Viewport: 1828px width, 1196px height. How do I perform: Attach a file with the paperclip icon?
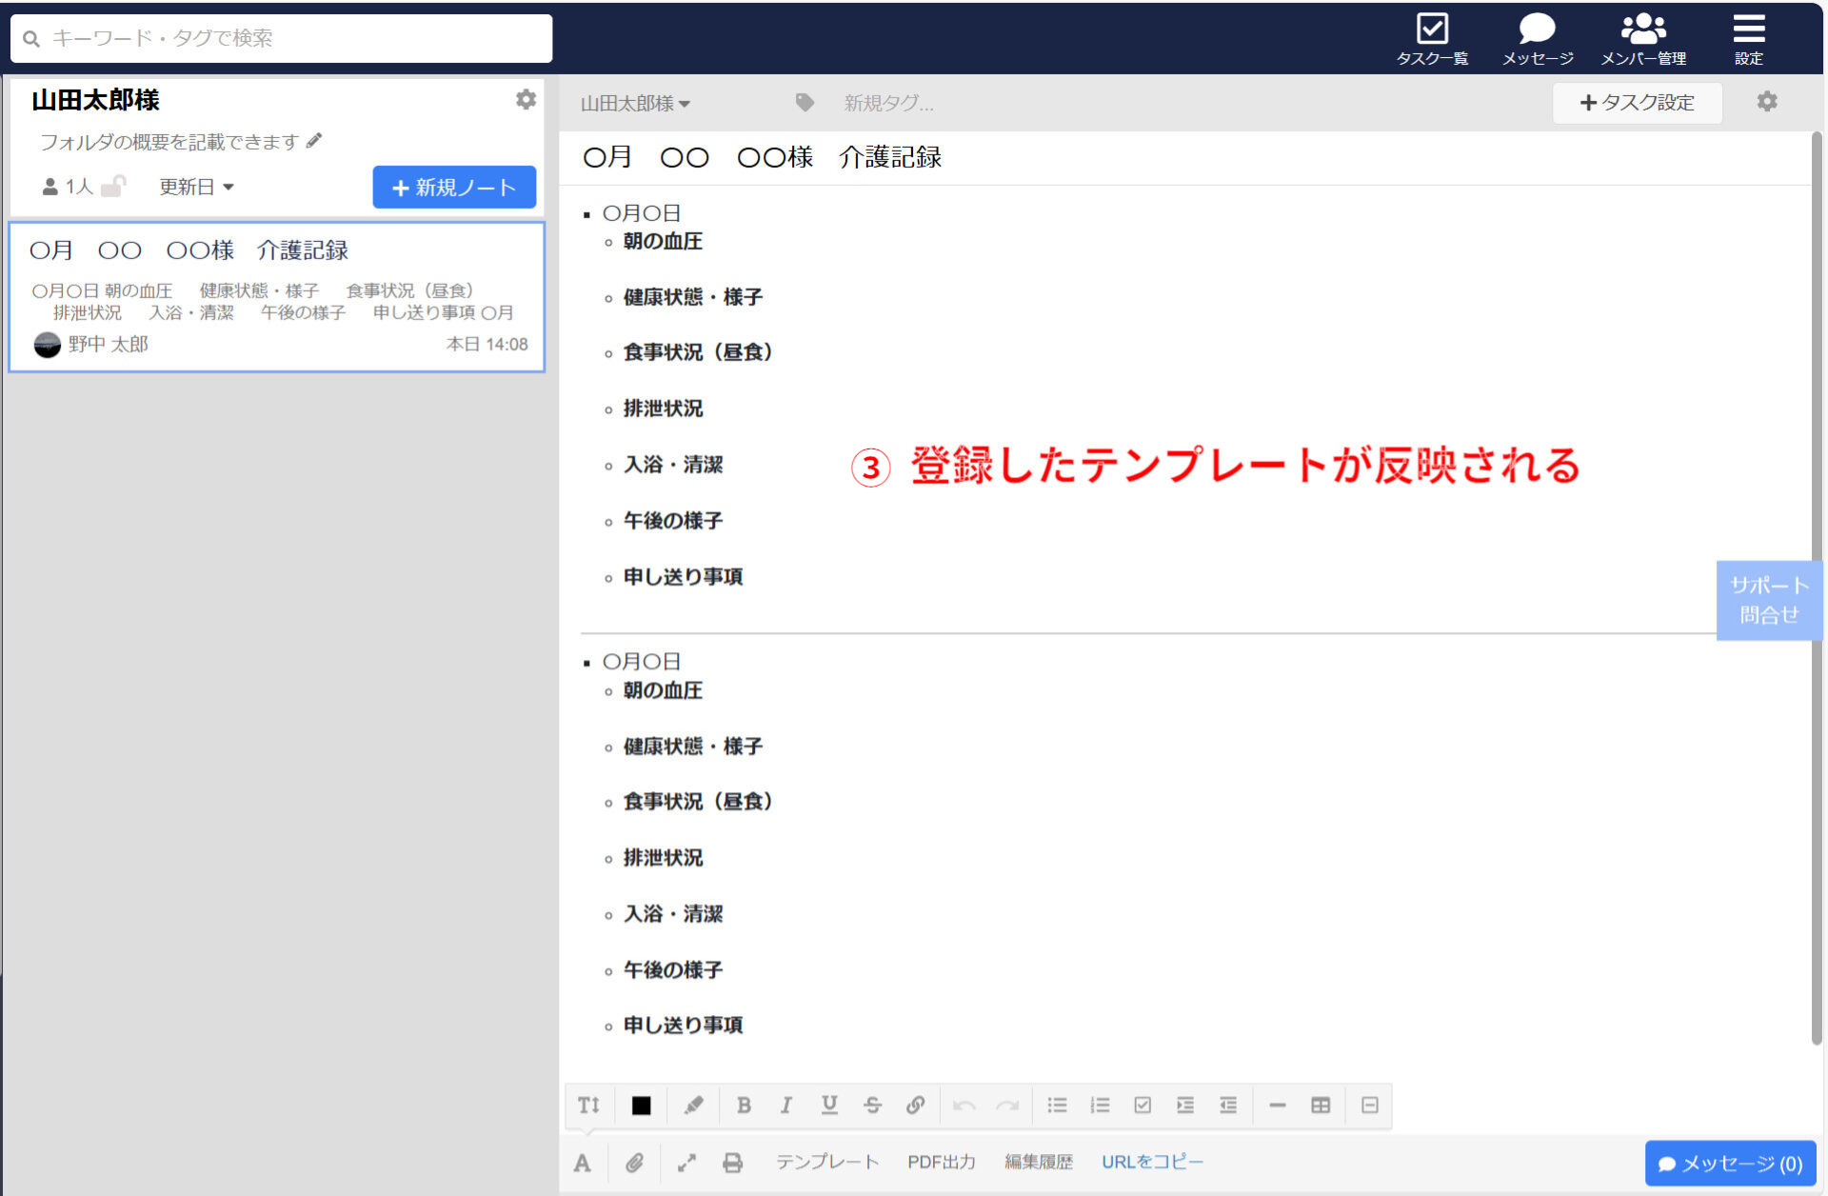coord(634,1163)
